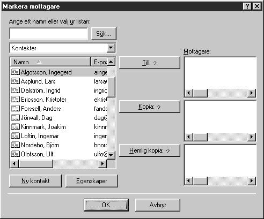This screenshot has height=219, width=264.
Task: Click the E-post column header
Action: pos(99,62)
